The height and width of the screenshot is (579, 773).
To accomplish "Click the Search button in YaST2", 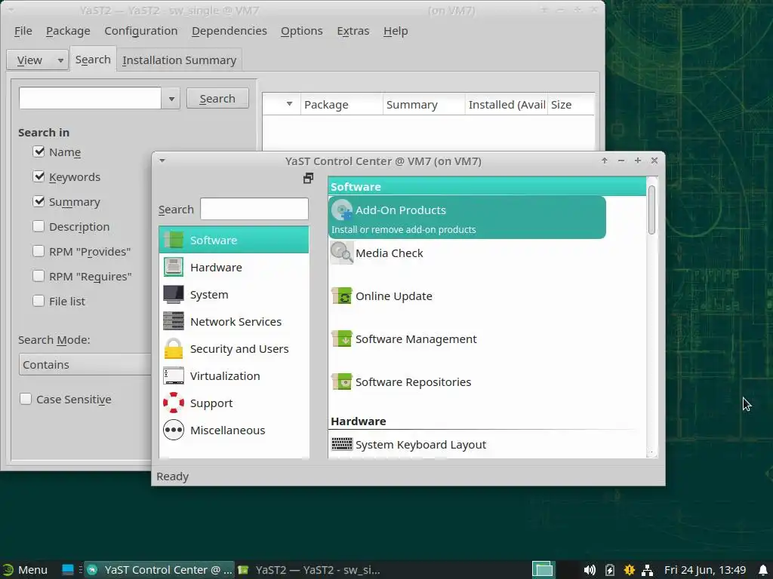I will pos(217,99).
